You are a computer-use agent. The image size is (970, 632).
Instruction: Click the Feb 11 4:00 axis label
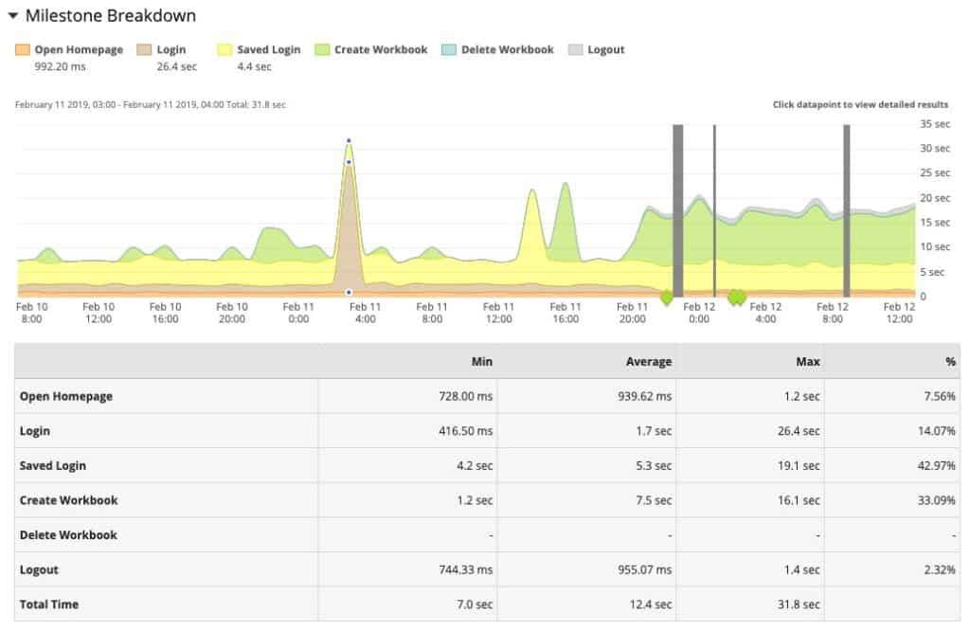tap(365, 313)
